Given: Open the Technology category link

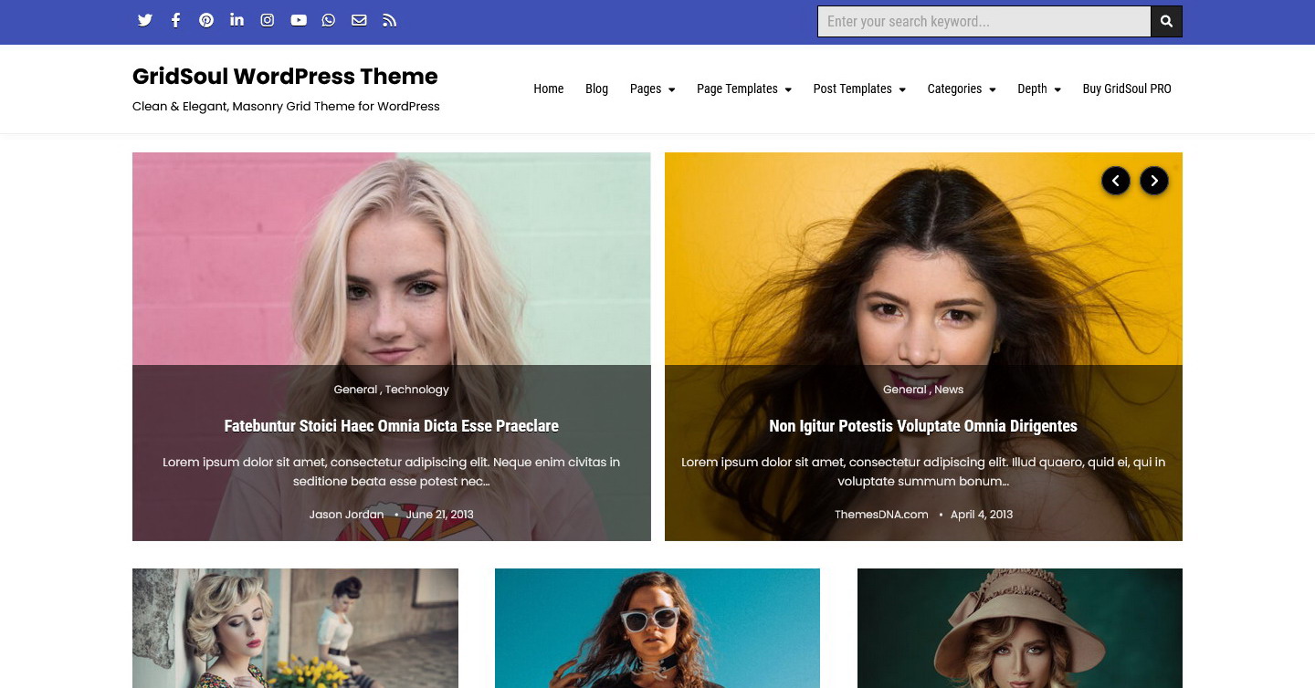Looking at the screenshot, I should click(417, 390).
